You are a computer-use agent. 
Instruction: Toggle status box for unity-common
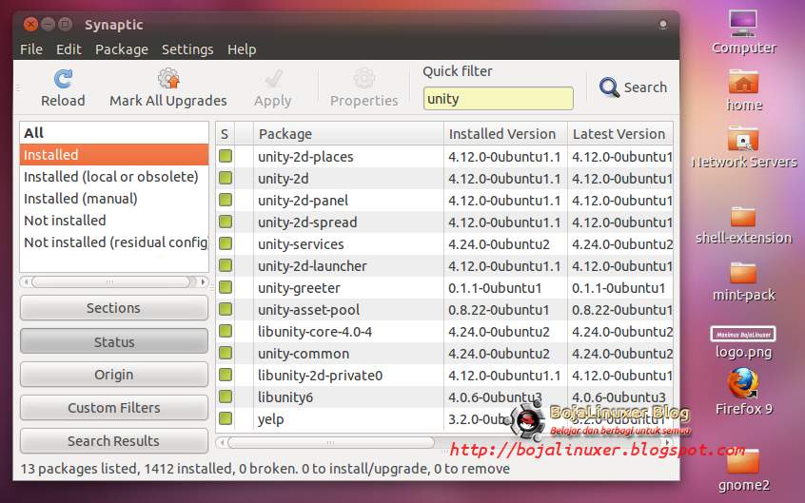(226, 353)
